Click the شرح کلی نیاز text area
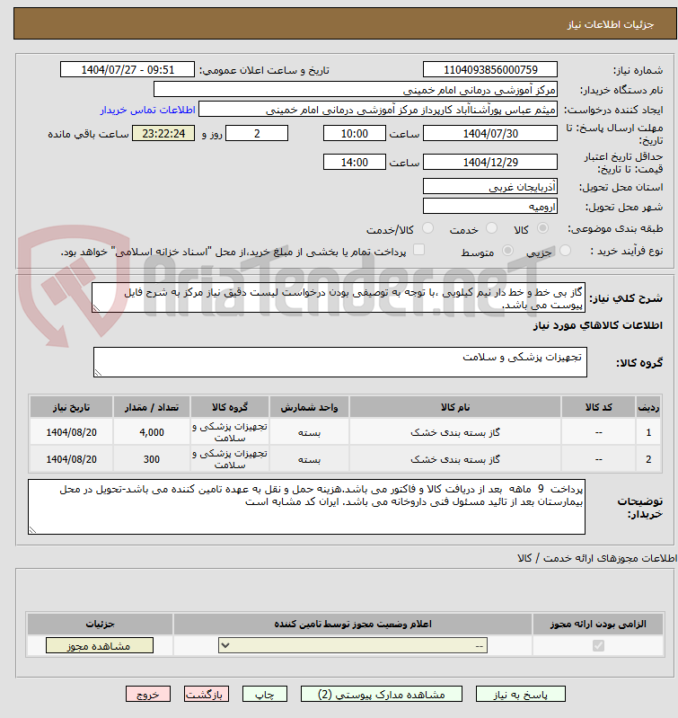The width and height of the screenshot is (678, 718). [339, 298]
